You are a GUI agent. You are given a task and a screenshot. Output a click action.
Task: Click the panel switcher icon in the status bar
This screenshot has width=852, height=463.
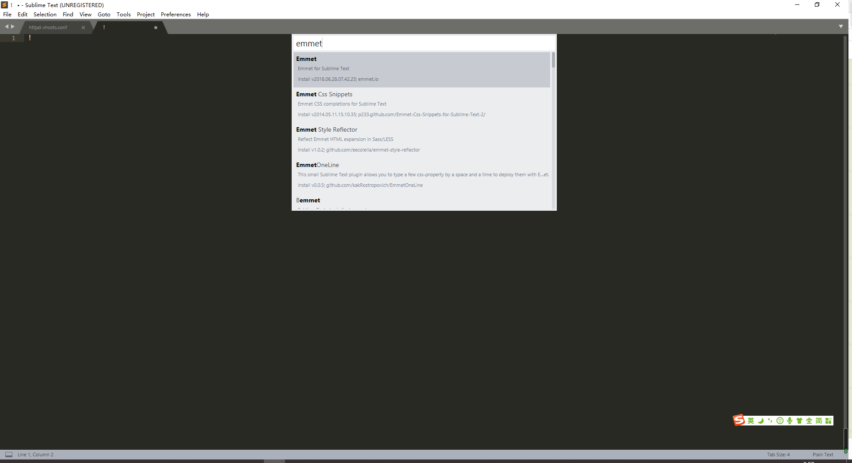(x=9, y=454)
